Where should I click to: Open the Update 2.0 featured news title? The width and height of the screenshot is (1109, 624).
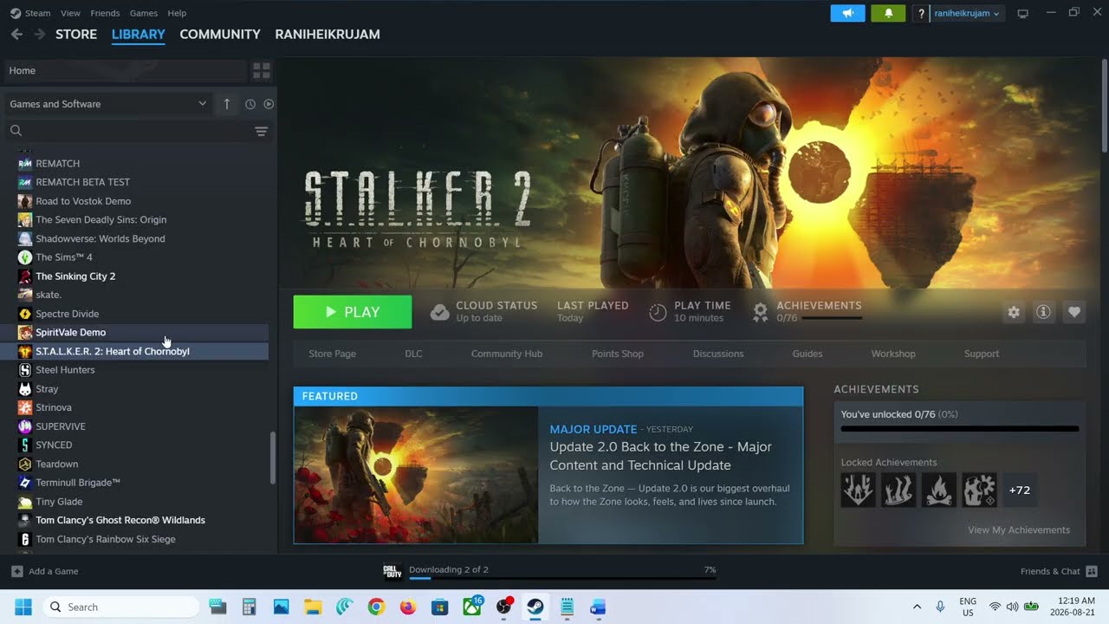(x=660, y=456)
